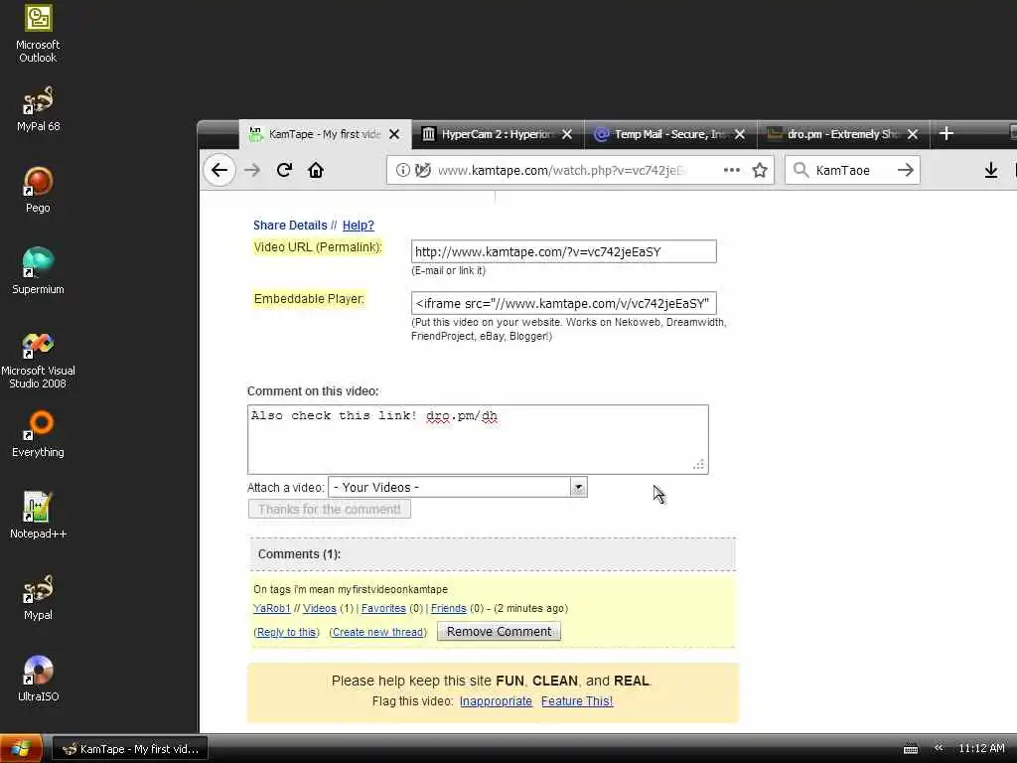The width and height of the screenshot is (1017, 763).
Task: Click the YaRob1 username link
Action: pyautogui.click(x=271, y=609)
